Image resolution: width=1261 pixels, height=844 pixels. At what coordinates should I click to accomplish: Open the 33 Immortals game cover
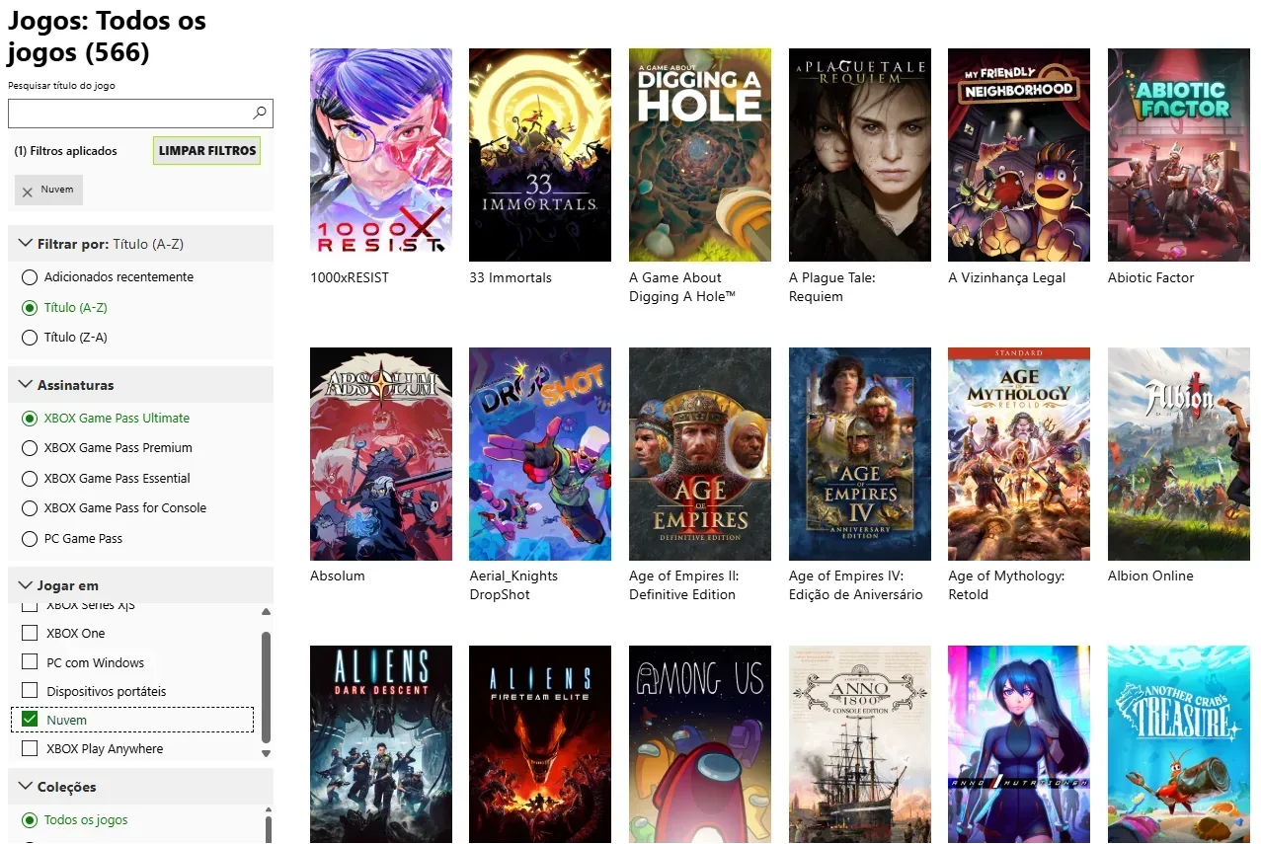540,155
